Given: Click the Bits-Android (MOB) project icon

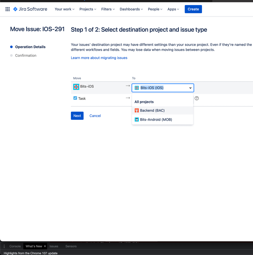Looking at the screenshot, I should pyautogui.click(x=137, y=119).
